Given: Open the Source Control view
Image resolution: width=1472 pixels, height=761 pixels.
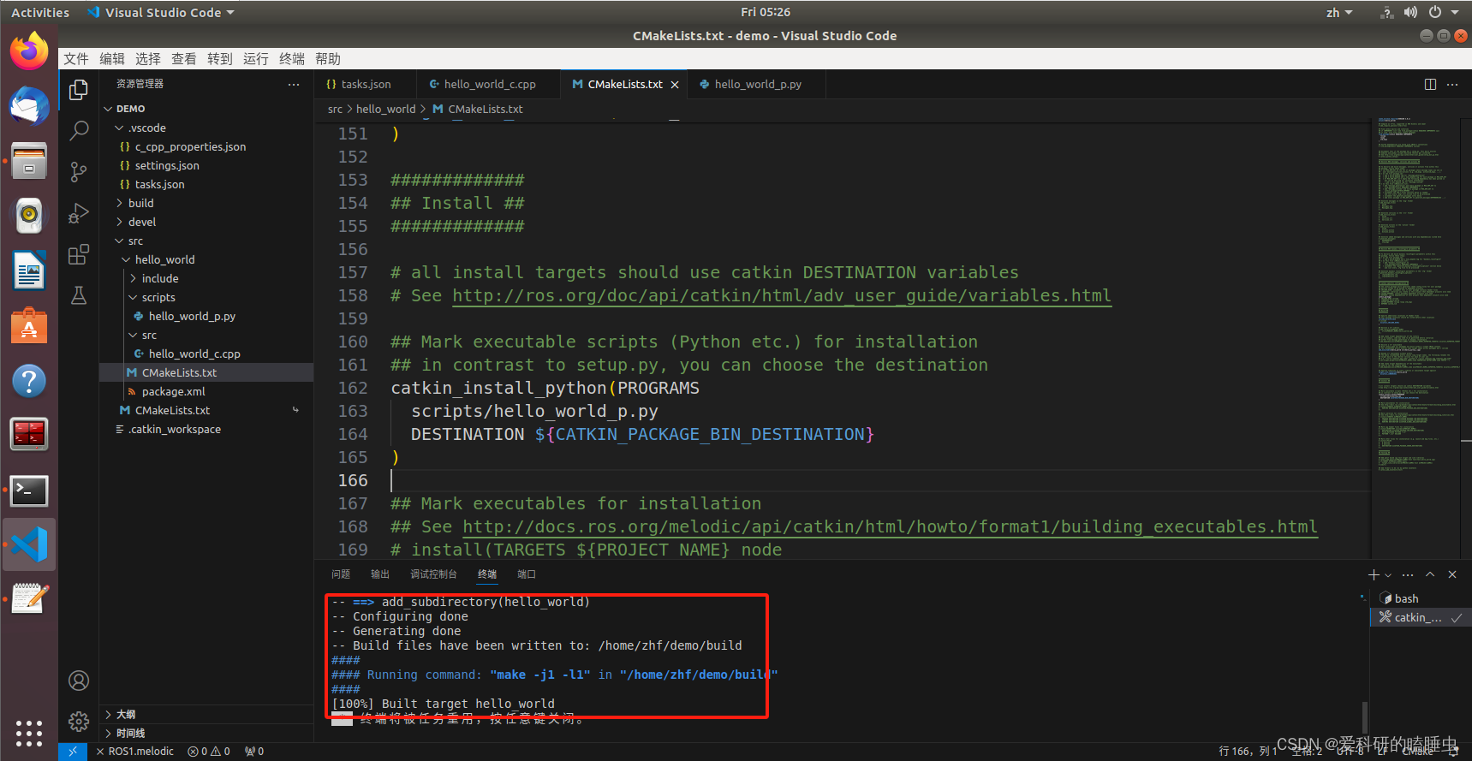Looking at the screenshot, I should [x=79, y=172].
